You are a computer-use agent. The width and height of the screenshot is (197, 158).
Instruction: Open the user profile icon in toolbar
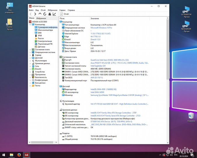tap(50, 14)
